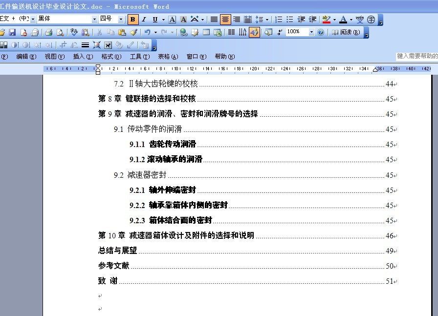The width and height of the screenshot is (438, 316).
Task: Click the picture text wrapping icon
Action: (108, 45)
